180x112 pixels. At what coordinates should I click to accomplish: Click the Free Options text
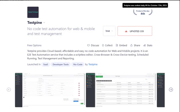point(34,45)
